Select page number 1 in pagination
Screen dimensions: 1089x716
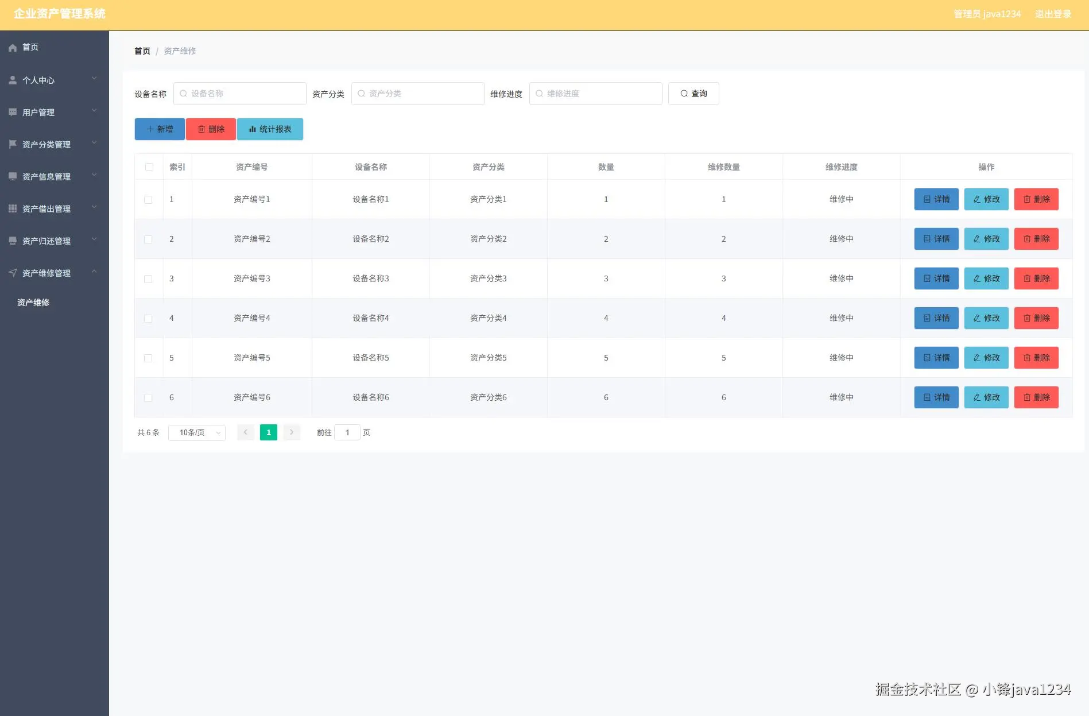(x=269, y=432)
